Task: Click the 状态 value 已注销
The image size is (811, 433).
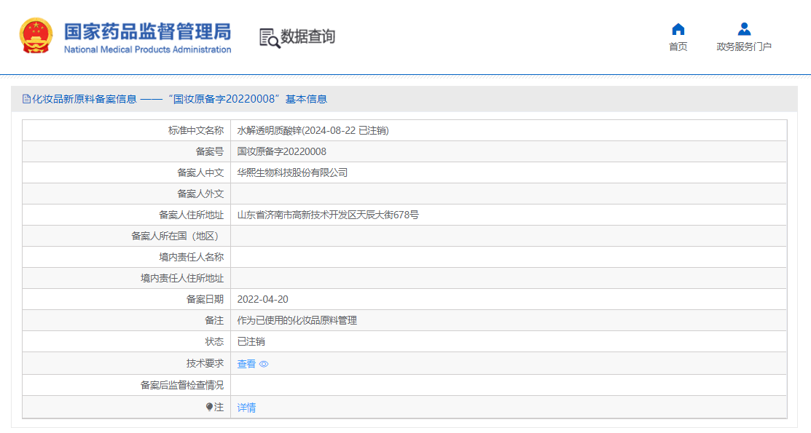Action: point(250,341)
